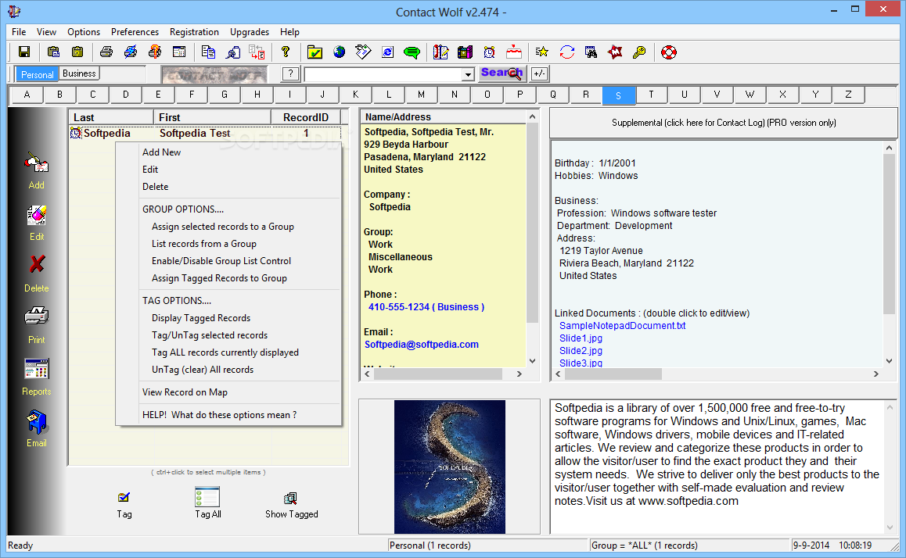This screenshot has width=906, height=558.
Task: Click the Print sidebar icon
Action: click(x=37, y=317)
